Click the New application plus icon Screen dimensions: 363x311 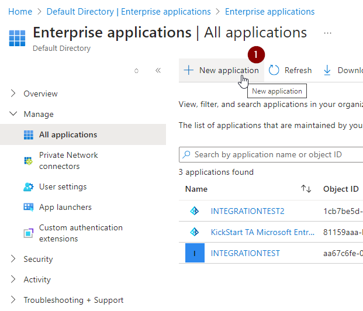pos(188,70)
